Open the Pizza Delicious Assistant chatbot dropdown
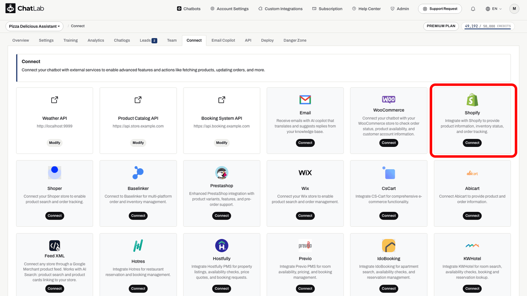 pyautogui.click(x=34, y=26)
